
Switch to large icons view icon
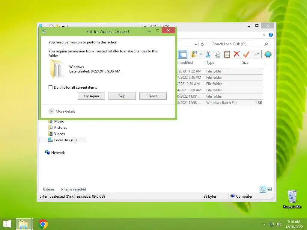click(270, 189)
